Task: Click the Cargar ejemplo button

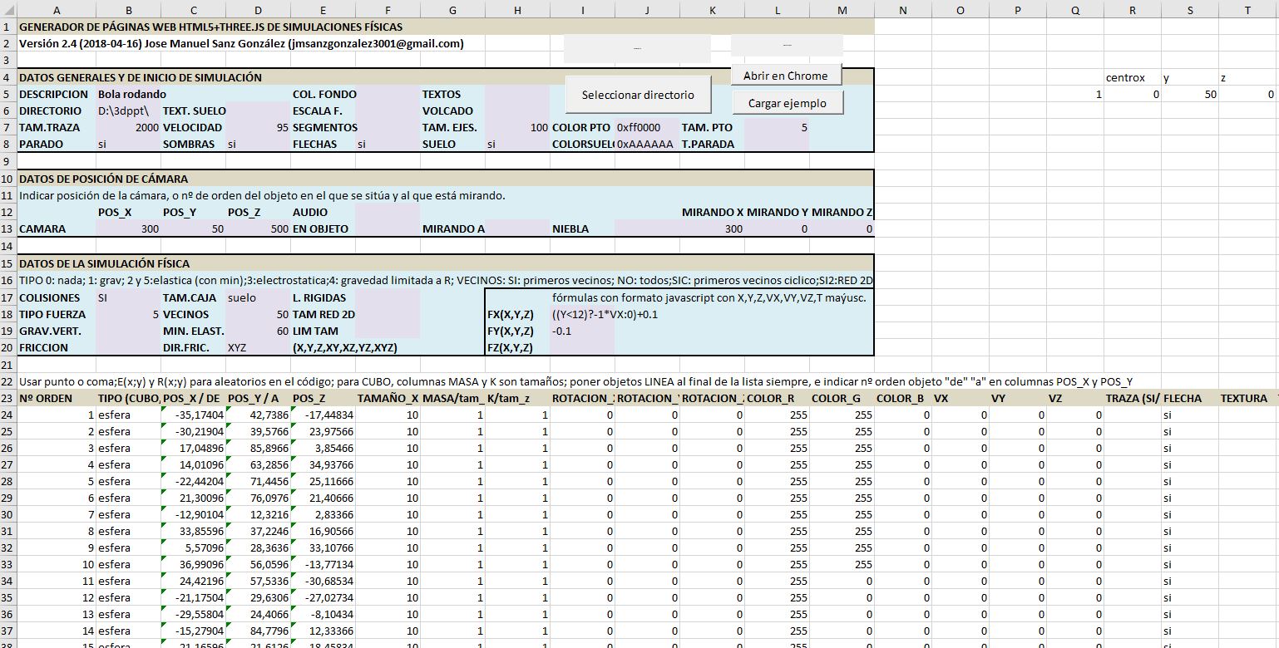Action: pyautogui.click(x=787, y=104)
